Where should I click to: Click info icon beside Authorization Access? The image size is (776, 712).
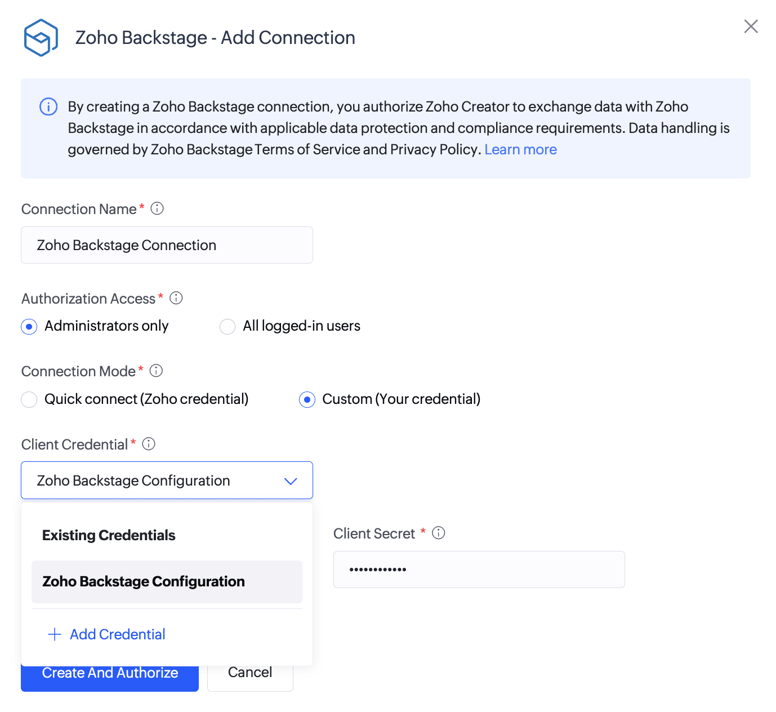176,298
